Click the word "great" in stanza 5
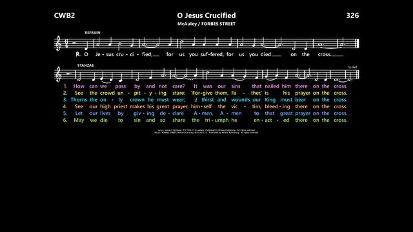Image resolution: width=413 pixels, height=232 pixels. click(x=286, y=113)
